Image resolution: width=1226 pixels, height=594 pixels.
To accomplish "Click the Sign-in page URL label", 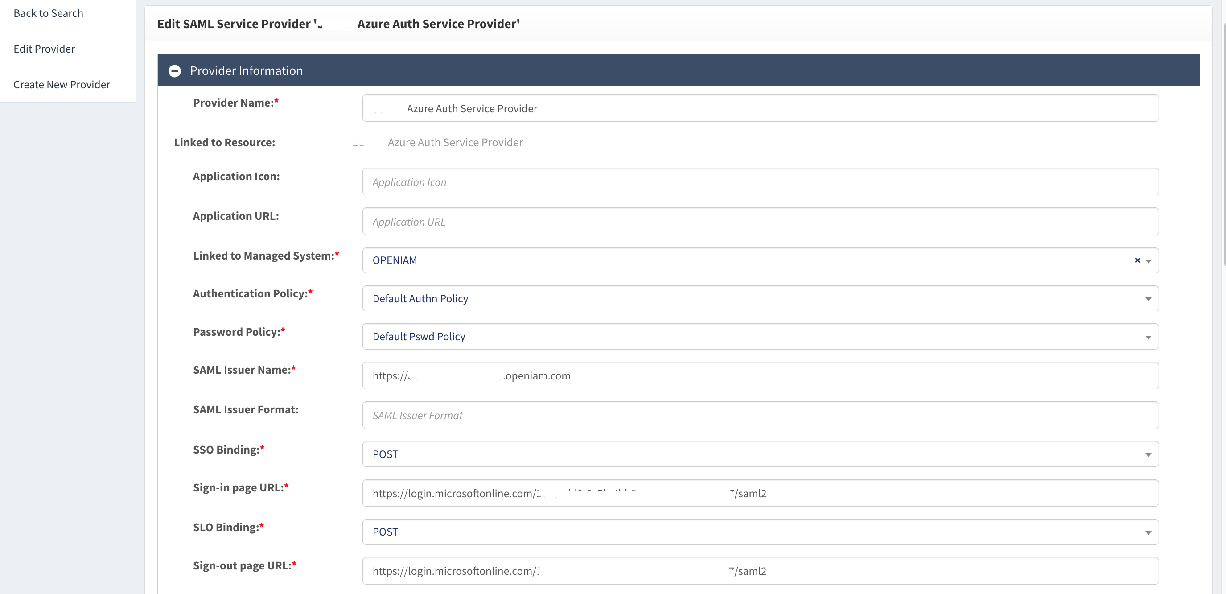I will coord(241,488).
